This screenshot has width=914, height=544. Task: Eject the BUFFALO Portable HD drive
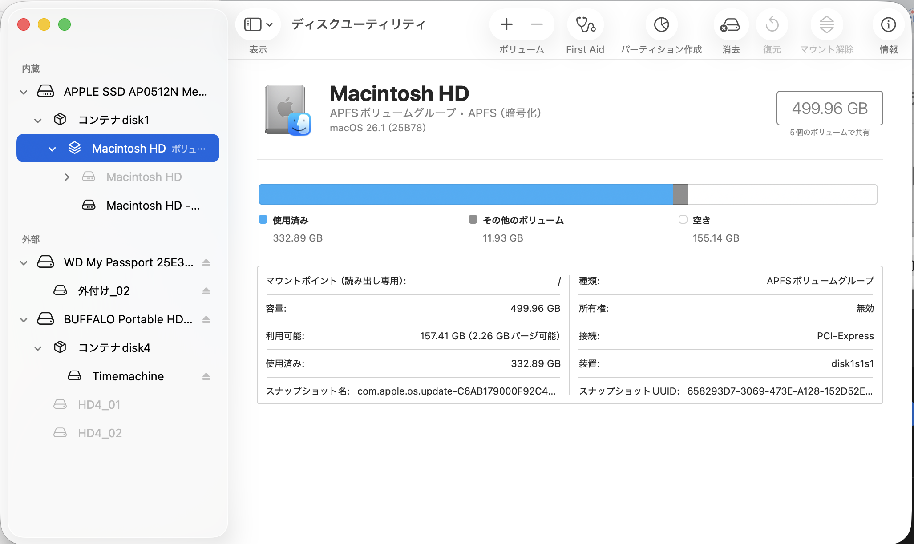[x=206, y=319]
